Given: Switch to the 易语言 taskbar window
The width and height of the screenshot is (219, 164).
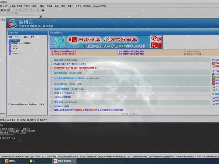Looking at the screenshot, I should 64,161.
